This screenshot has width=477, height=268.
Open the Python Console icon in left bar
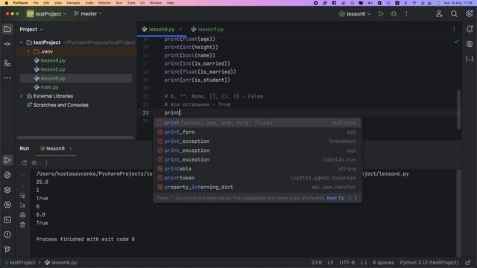(x=7, y=175)
